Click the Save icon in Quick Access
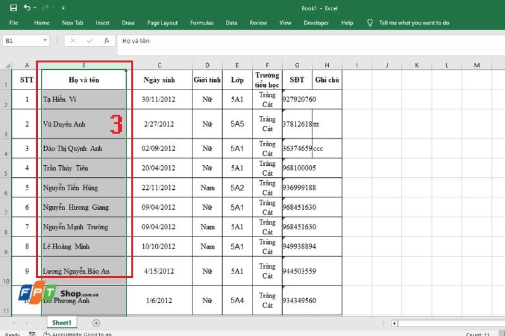This screenshot has width=505, height=336. 13,8
